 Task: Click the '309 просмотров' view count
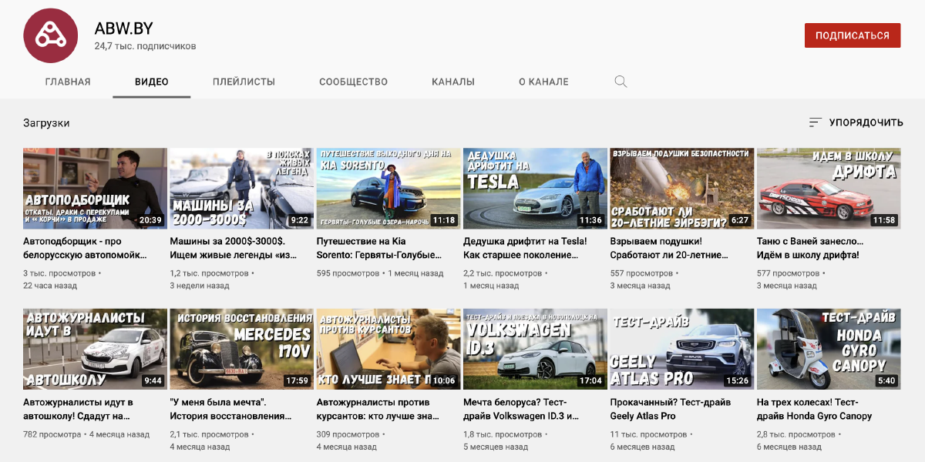348,434
